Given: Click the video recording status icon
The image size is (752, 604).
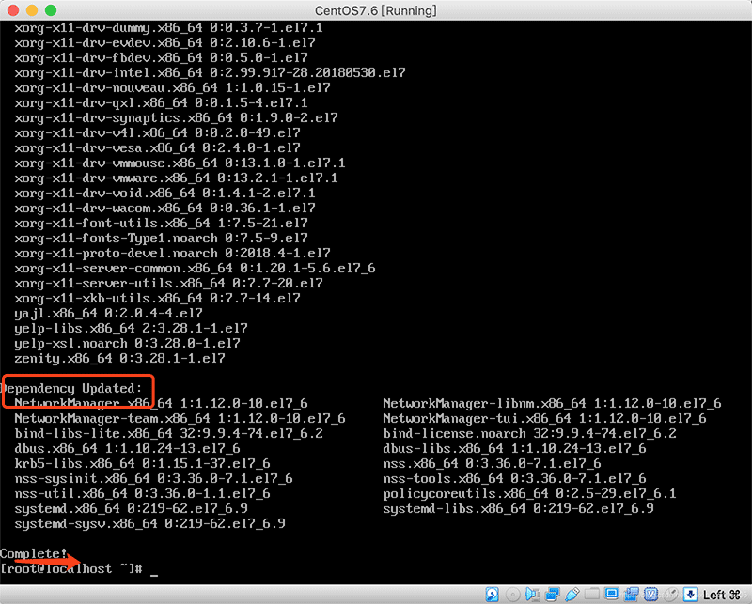Looking at the screenshot, I should [633, 594].
